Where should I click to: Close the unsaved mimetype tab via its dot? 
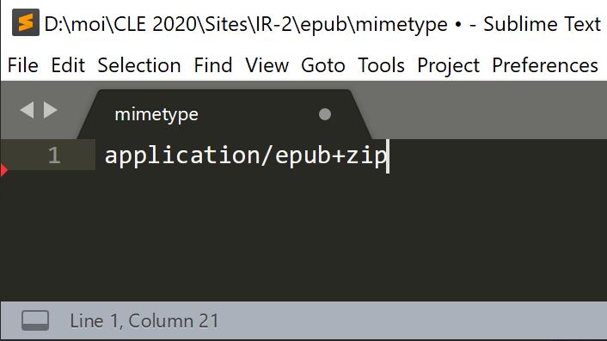(x=325, y=114)
